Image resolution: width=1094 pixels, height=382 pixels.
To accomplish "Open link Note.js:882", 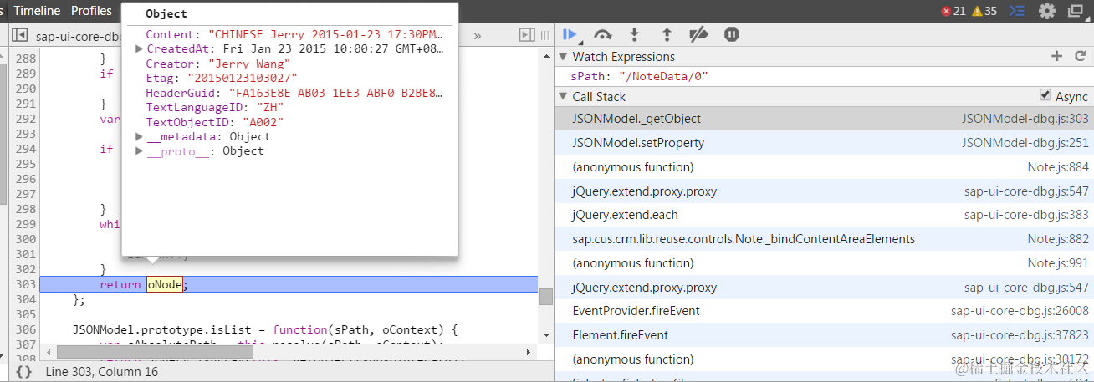I will click(x=1058, y=239).
